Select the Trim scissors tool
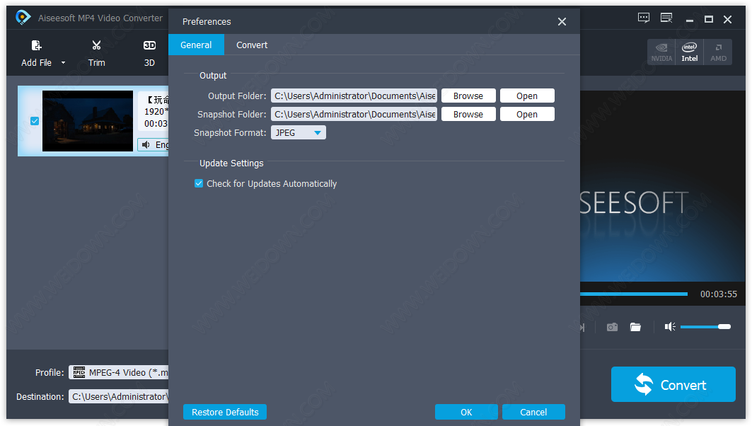Image resolution: width=752 pixels, height=426 pixels. pyautogui.click(x=97, y=46)
